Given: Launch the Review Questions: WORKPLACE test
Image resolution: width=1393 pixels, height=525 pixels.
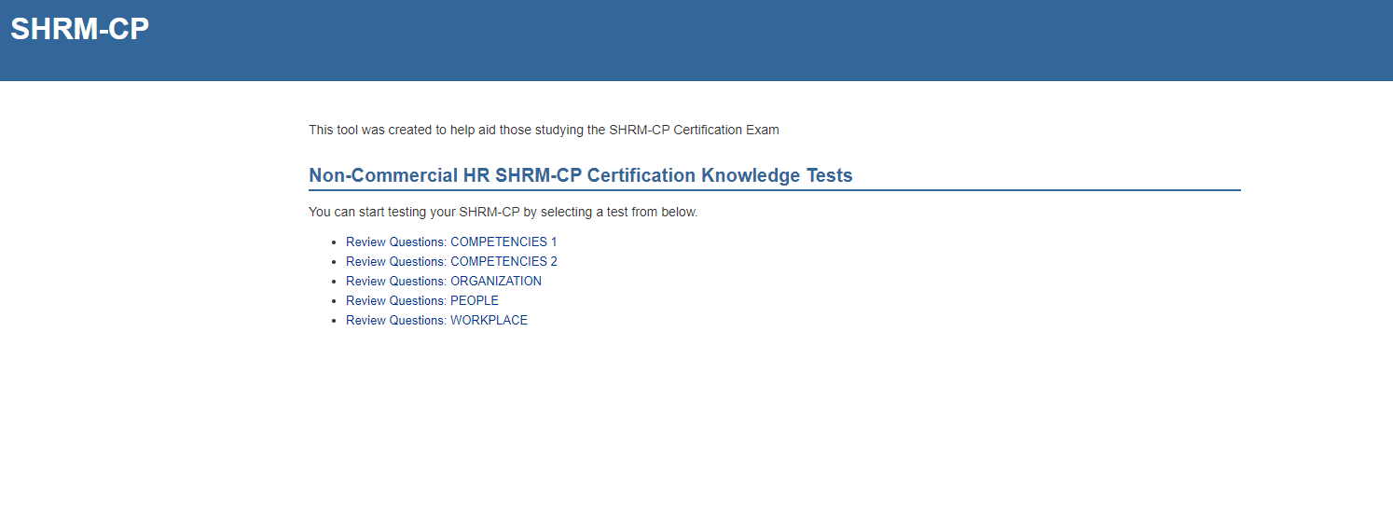Looking at the screenshot, I should click(x=436, y=320).
